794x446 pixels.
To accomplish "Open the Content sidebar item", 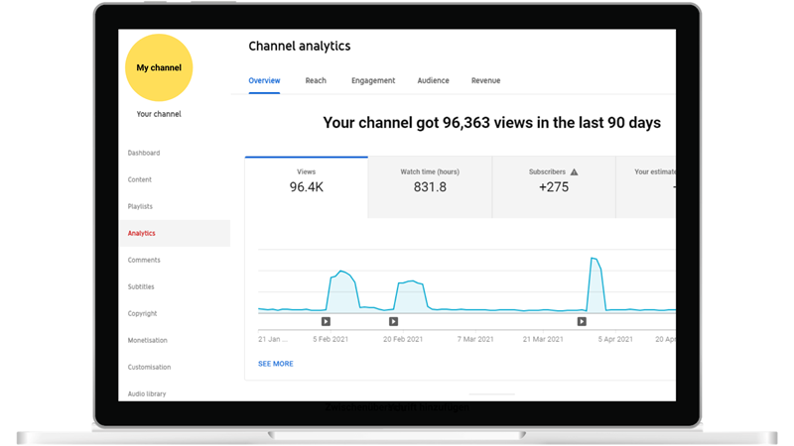I will pos(140,179).
